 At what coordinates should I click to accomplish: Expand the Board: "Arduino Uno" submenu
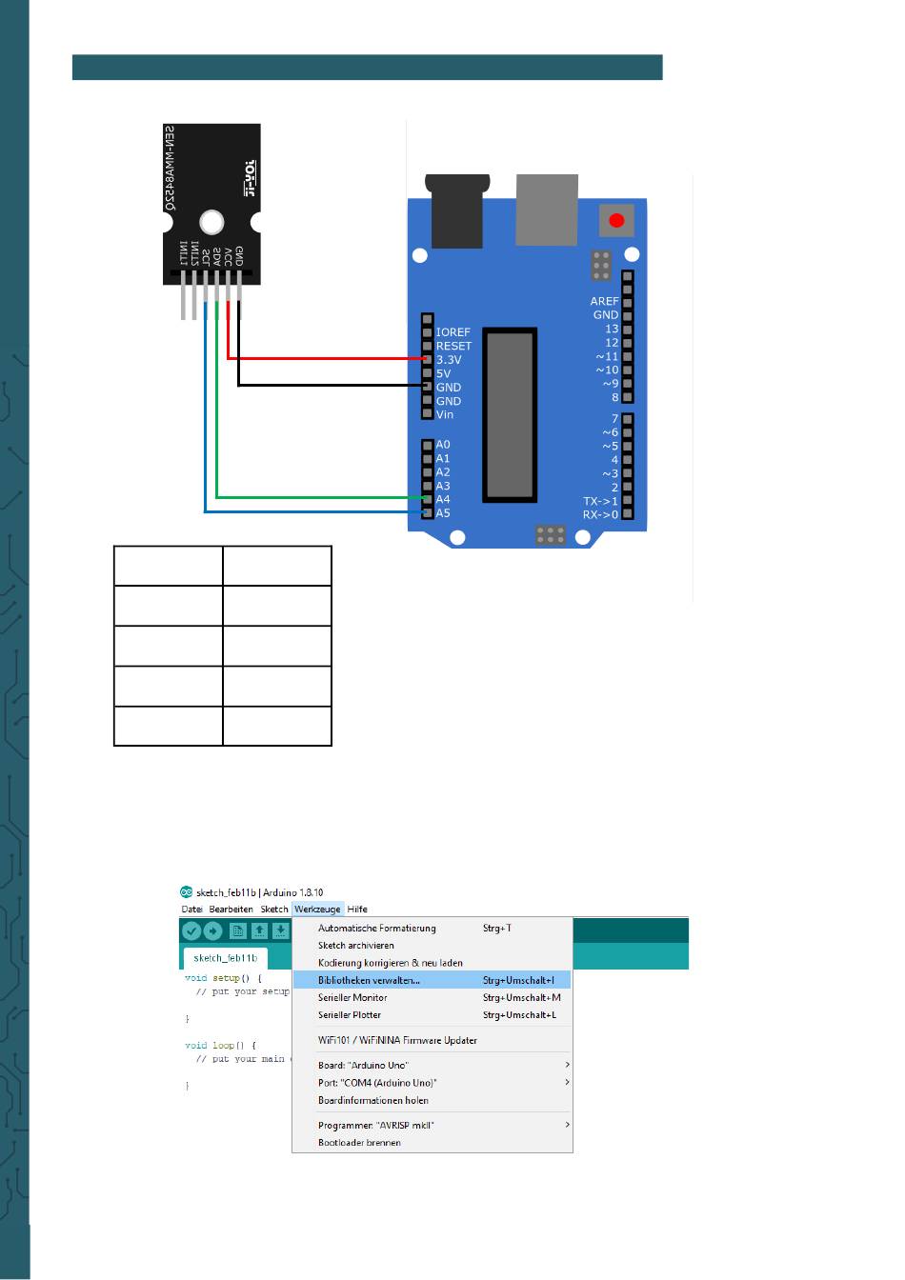(432, 1065)
